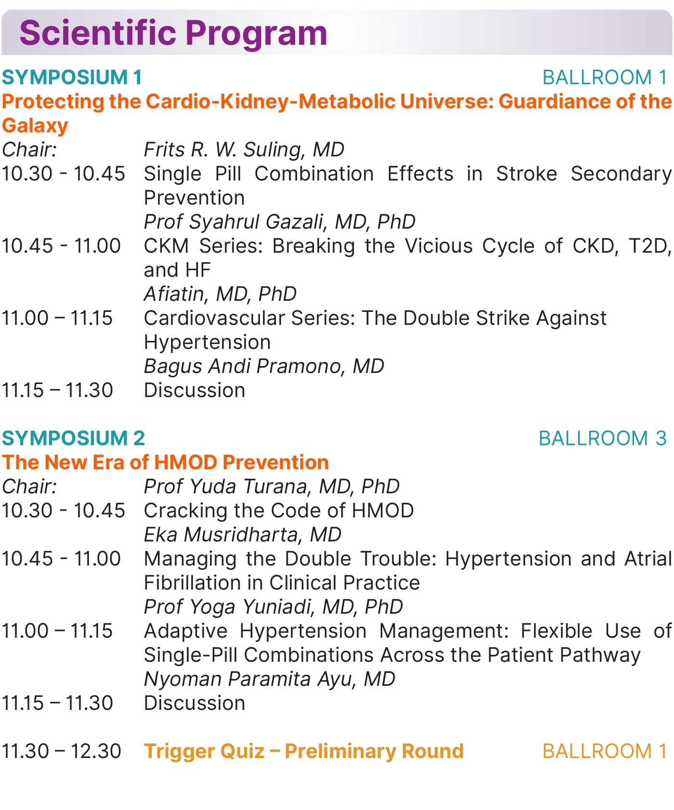
Task: Click chair Prof Yuda Turana
Action: pyautogui.click(x=272, y=487)
